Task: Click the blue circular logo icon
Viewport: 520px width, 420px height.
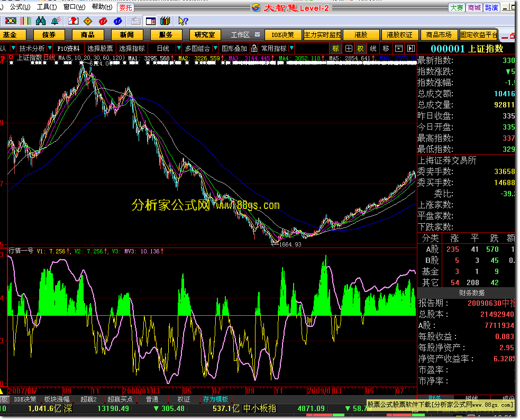Action: 118,21
